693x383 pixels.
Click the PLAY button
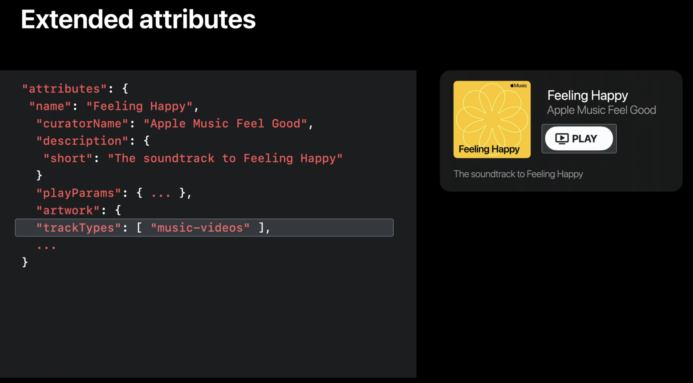[579, 138]
